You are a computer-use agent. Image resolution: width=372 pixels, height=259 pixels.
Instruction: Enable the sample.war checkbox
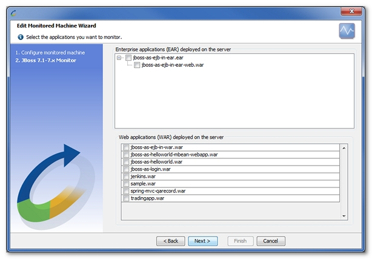tap(126, 184)
